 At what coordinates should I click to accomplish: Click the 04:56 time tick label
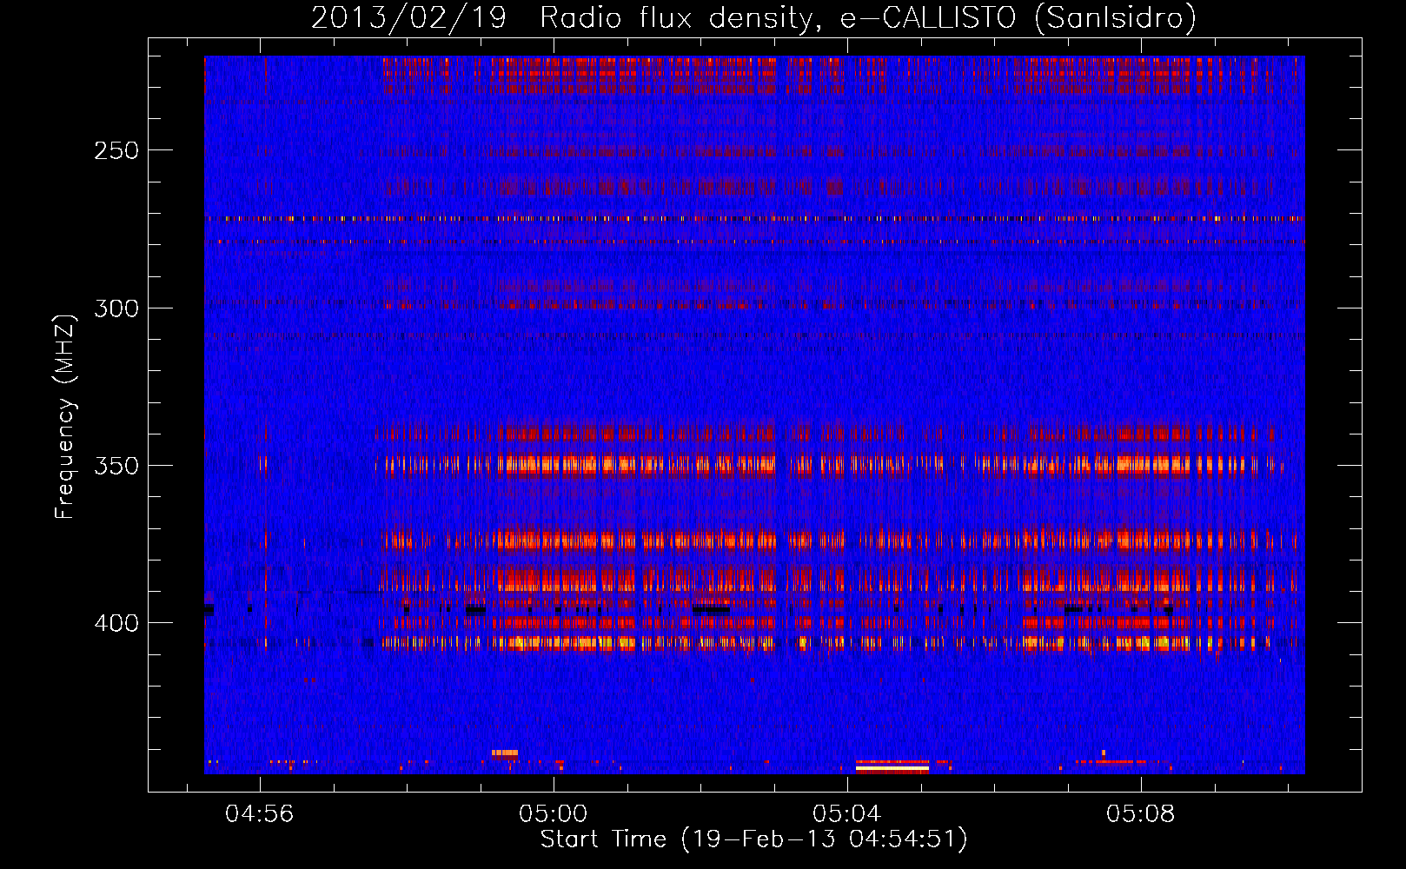tap(260, 814)
